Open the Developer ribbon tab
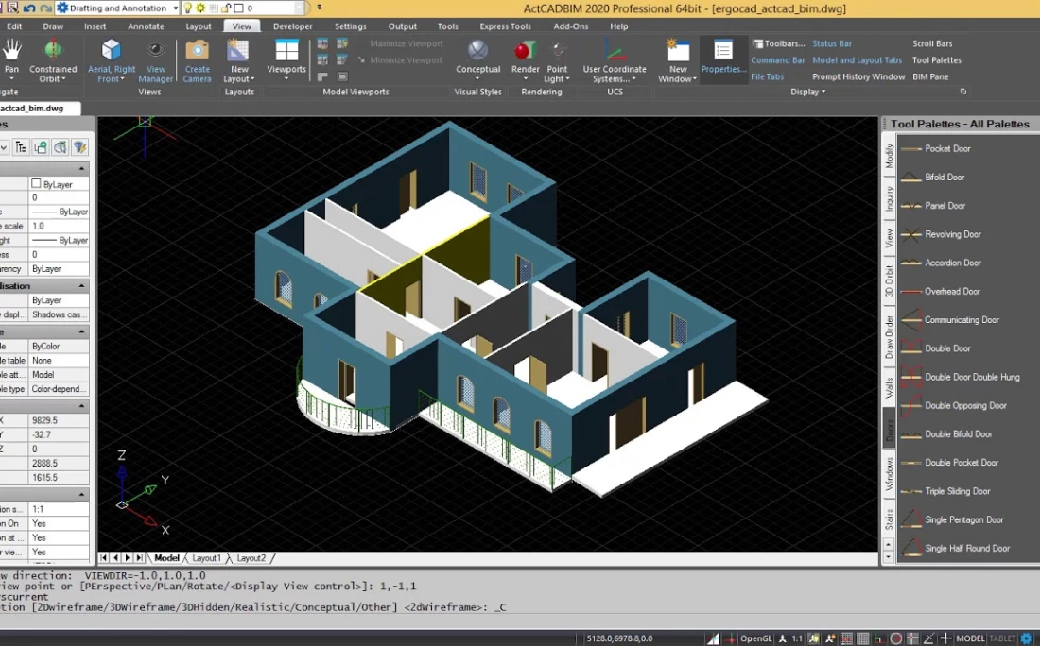This screenshot has height=646, width=1040. point(292,26)
